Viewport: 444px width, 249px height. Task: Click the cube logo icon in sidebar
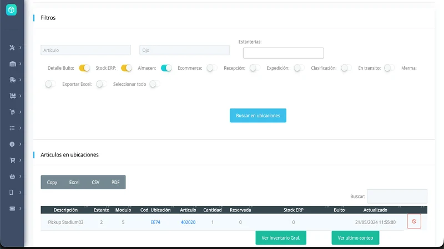pos(11,10)
